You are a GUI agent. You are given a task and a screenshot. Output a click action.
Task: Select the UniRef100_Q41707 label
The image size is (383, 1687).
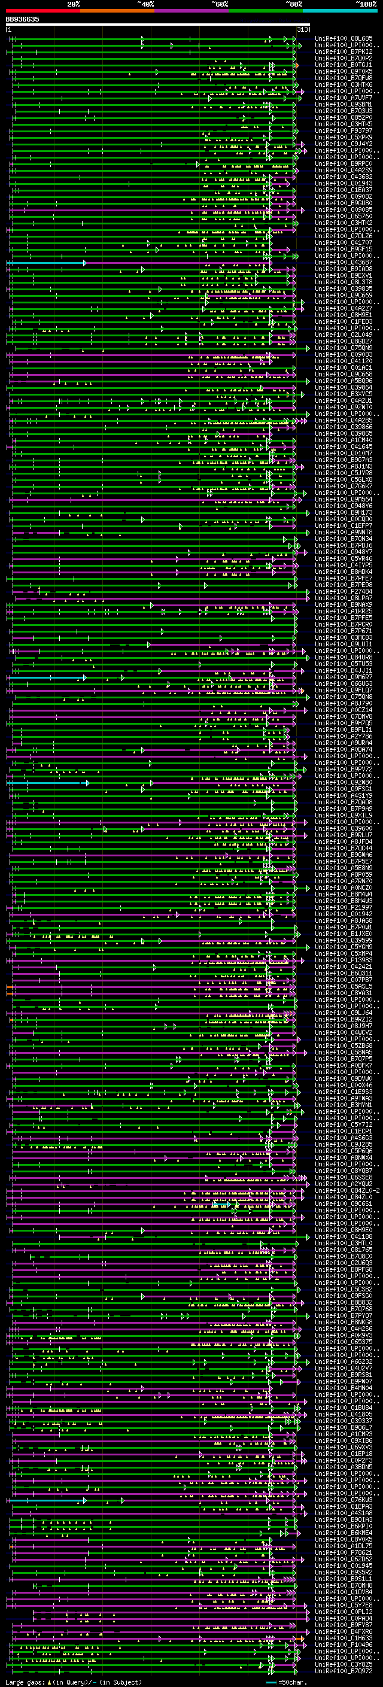pyautogui.click(x=344, y=242)
